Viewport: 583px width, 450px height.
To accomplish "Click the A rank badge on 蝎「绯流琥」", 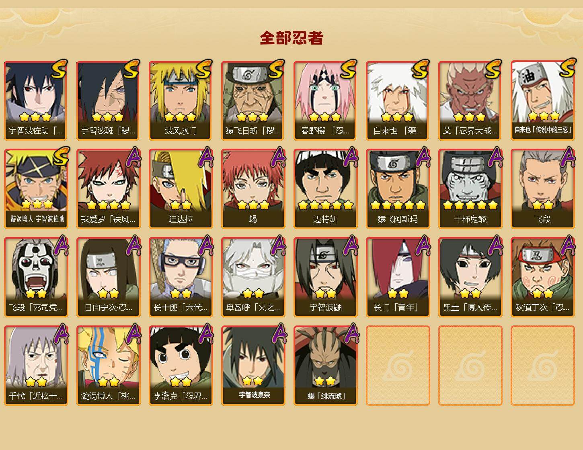I will coord(351,334).
